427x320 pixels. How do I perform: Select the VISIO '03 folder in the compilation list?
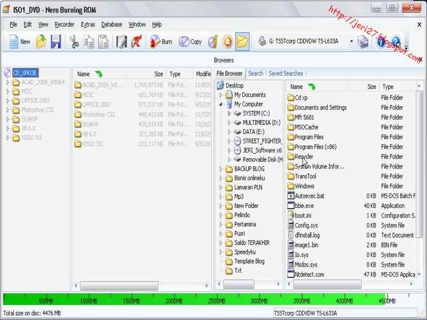tap(92, 144)
